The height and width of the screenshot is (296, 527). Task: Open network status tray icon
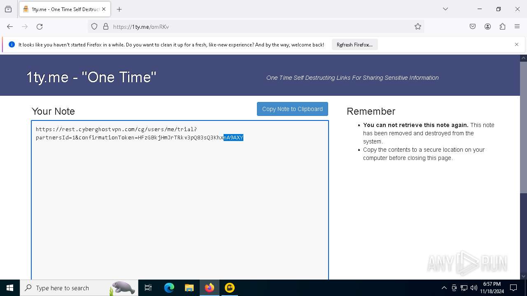[464, 288]
